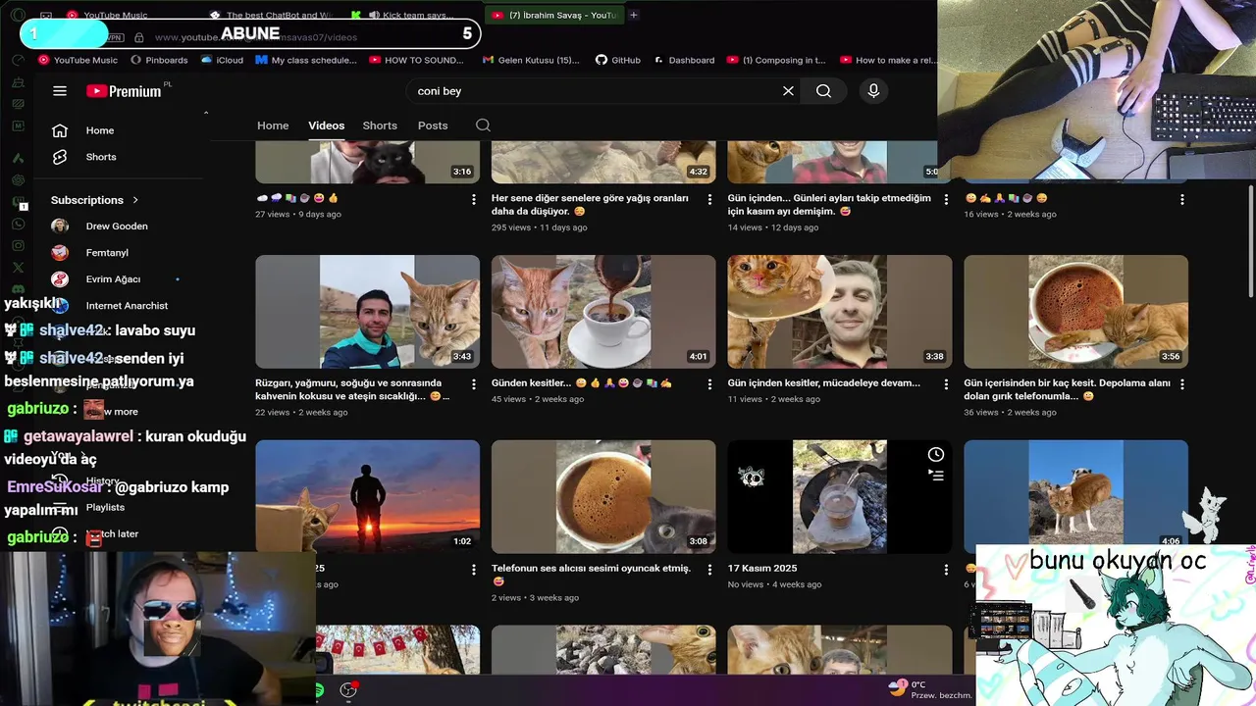Open X (Twitter) in the Opera sidebar

click(18, 267)
